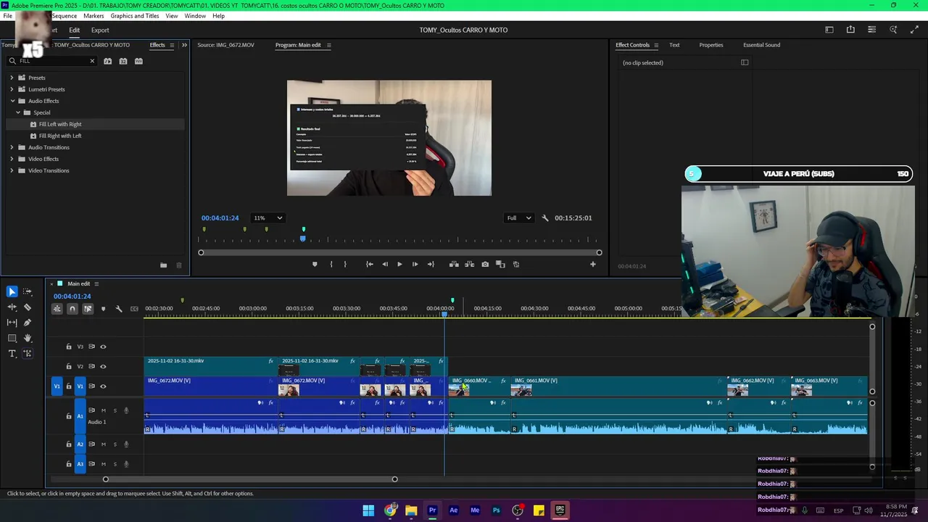Click the Program monitor playhead position
The image size is (928, 522).
(x=303, y=239)
